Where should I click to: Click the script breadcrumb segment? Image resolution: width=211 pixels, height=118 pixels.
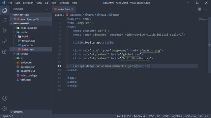point(114,15)
